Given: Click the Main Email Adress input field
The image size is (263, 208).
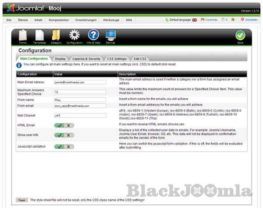Looking at the screenshot, I should [80, 82].
